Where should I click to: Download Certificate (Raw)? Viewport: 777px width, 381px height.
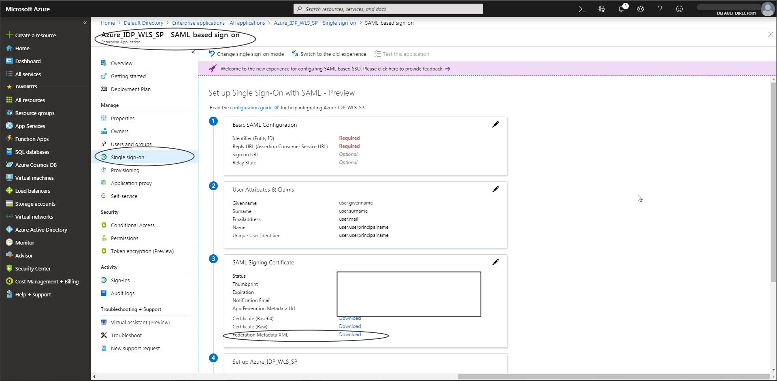click(350, 326)
